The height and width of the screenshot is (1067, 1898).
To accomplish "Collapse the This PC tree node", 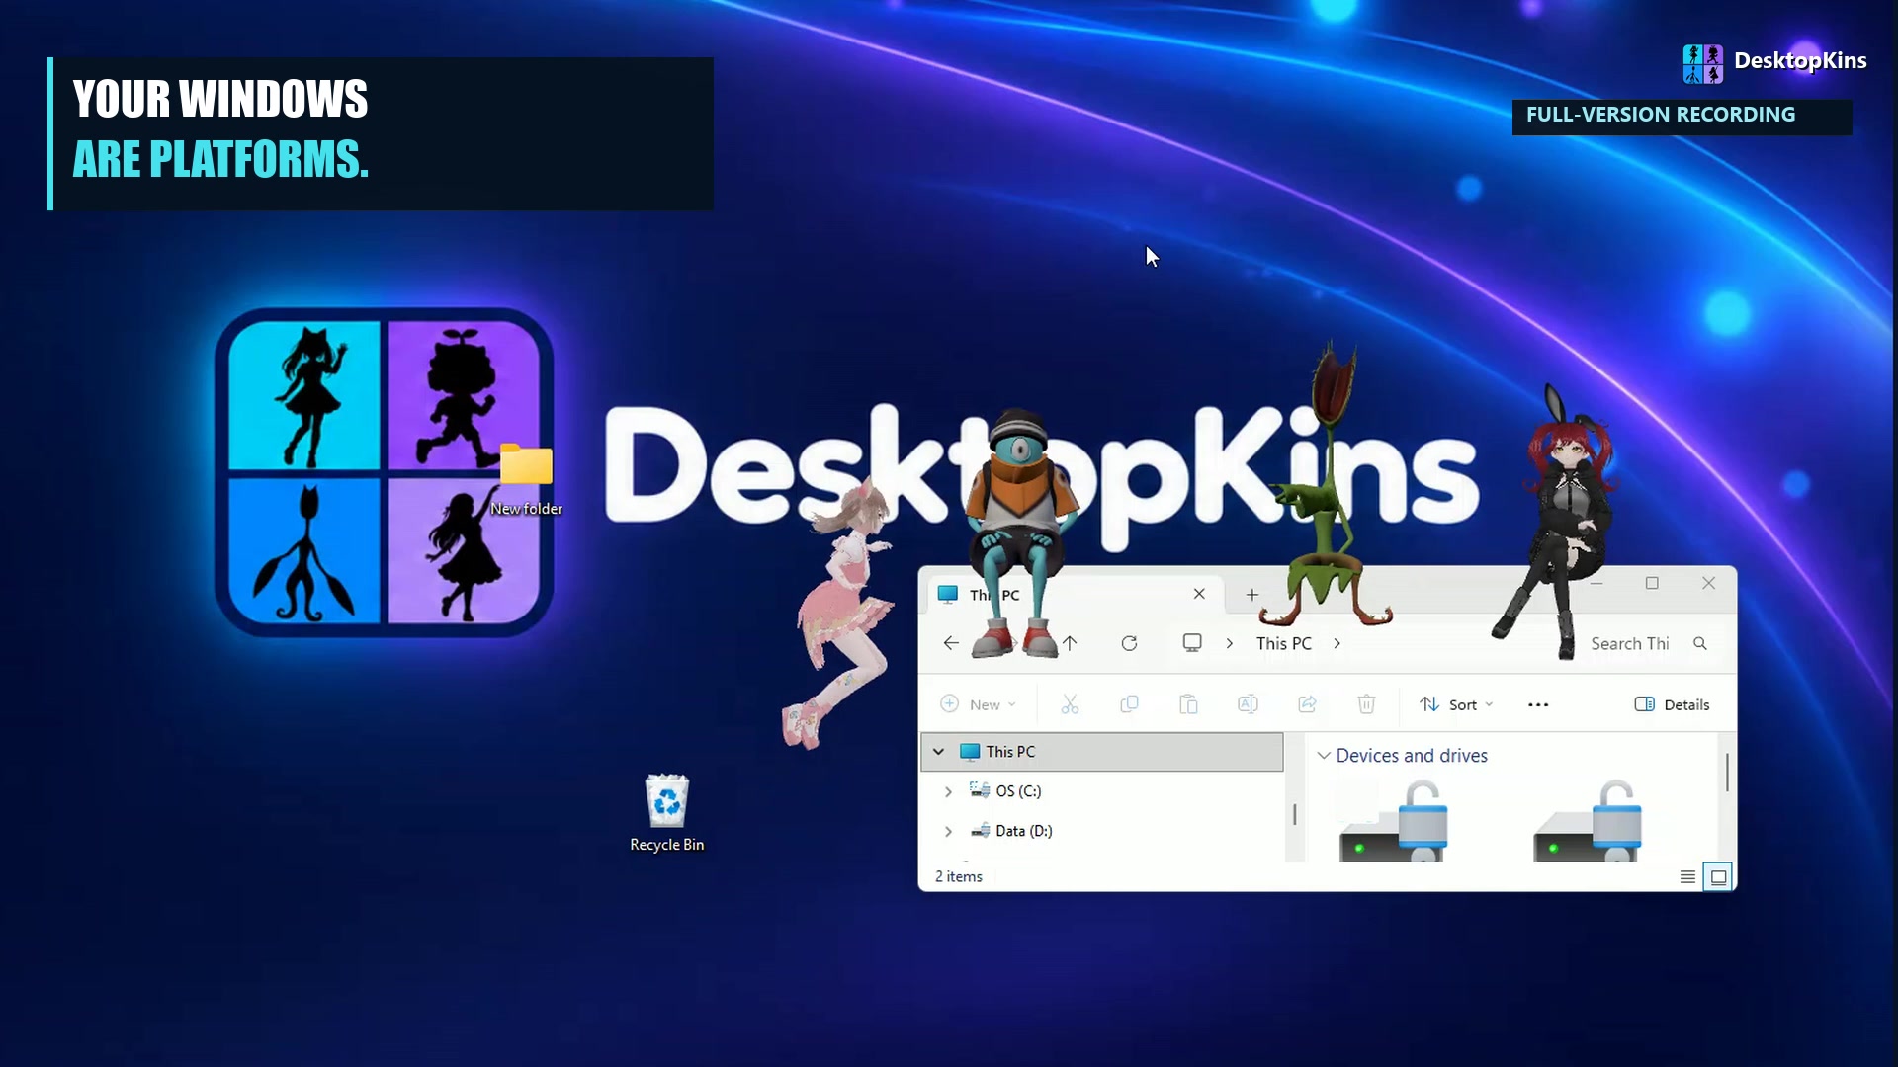I will point(938,752).
